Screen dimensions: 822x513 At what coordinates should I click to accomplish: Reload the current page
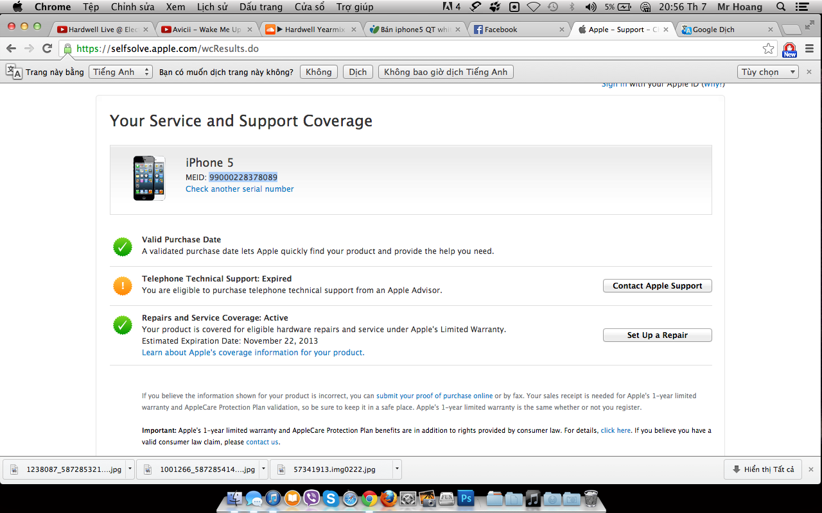coord(47,49)
